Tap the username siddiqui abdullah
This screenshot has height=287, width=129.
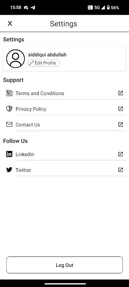click(x=47, y=55)
